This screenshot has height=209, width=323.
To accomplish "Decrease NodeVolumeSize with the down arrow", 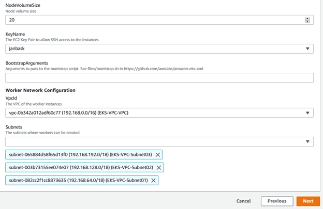I will point(307,21).
